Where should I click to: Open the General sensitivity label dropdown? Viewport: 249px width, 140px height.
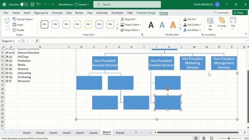(x=82, y=4)
